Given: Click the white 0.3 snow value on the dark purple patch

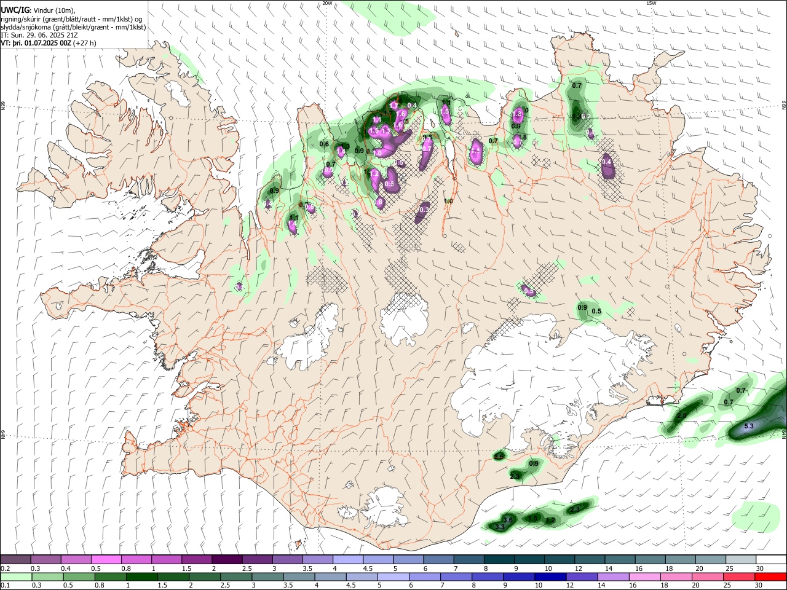Looking at the screenshot, I should click(424, 210).
